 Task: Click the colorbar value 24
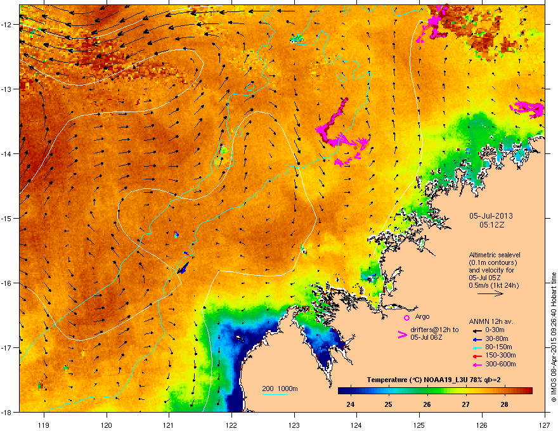[x=351, y=404]
